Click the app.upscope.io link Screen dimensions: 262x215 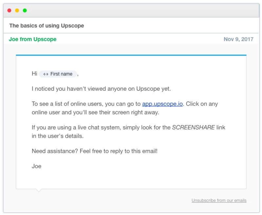[162, 104]
